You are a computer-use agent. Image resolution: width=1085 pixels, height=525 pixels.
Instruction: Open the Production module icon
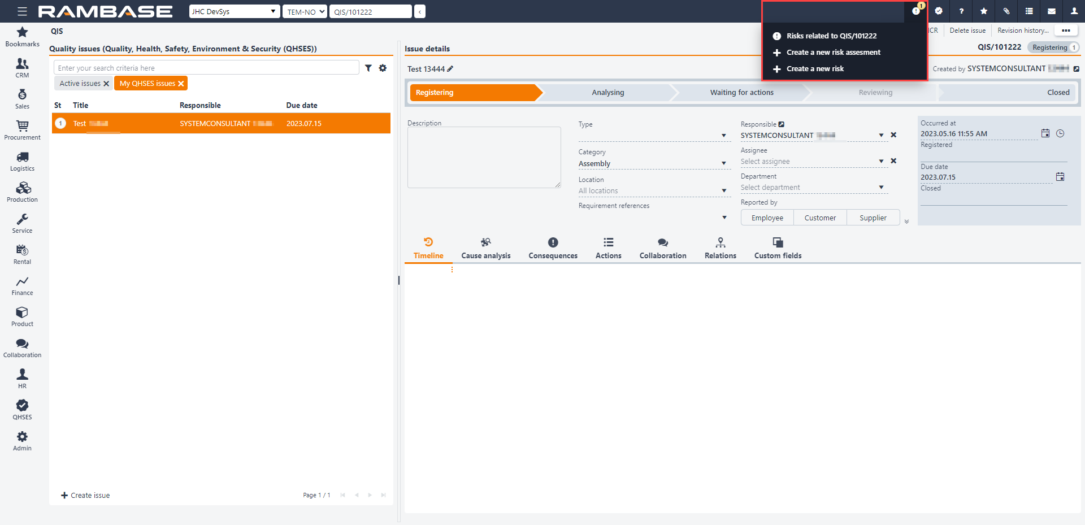tap(22, 192)
